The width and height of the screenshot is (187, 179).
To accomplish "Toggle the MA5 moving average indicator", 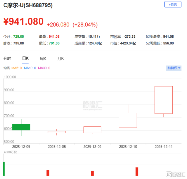I will coord(17,68).
